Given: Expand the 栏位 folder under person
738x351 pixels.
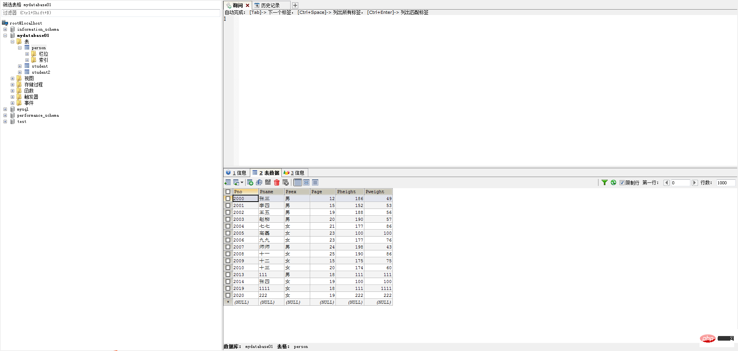Looking at the screenshot, I should 27,54.
